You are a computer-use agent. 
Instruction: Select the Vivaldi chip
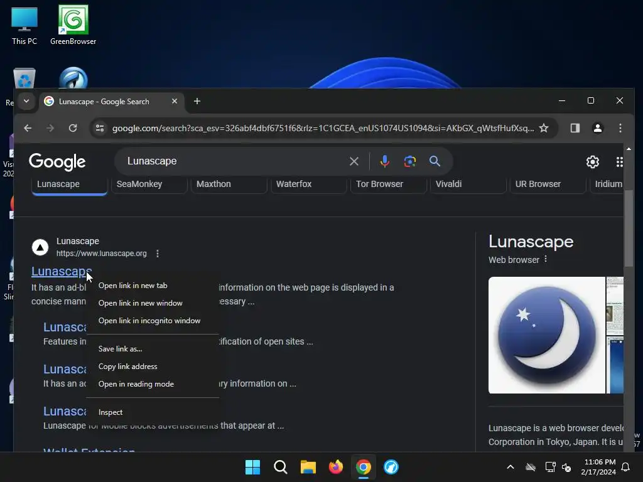[x=468, y=185]
